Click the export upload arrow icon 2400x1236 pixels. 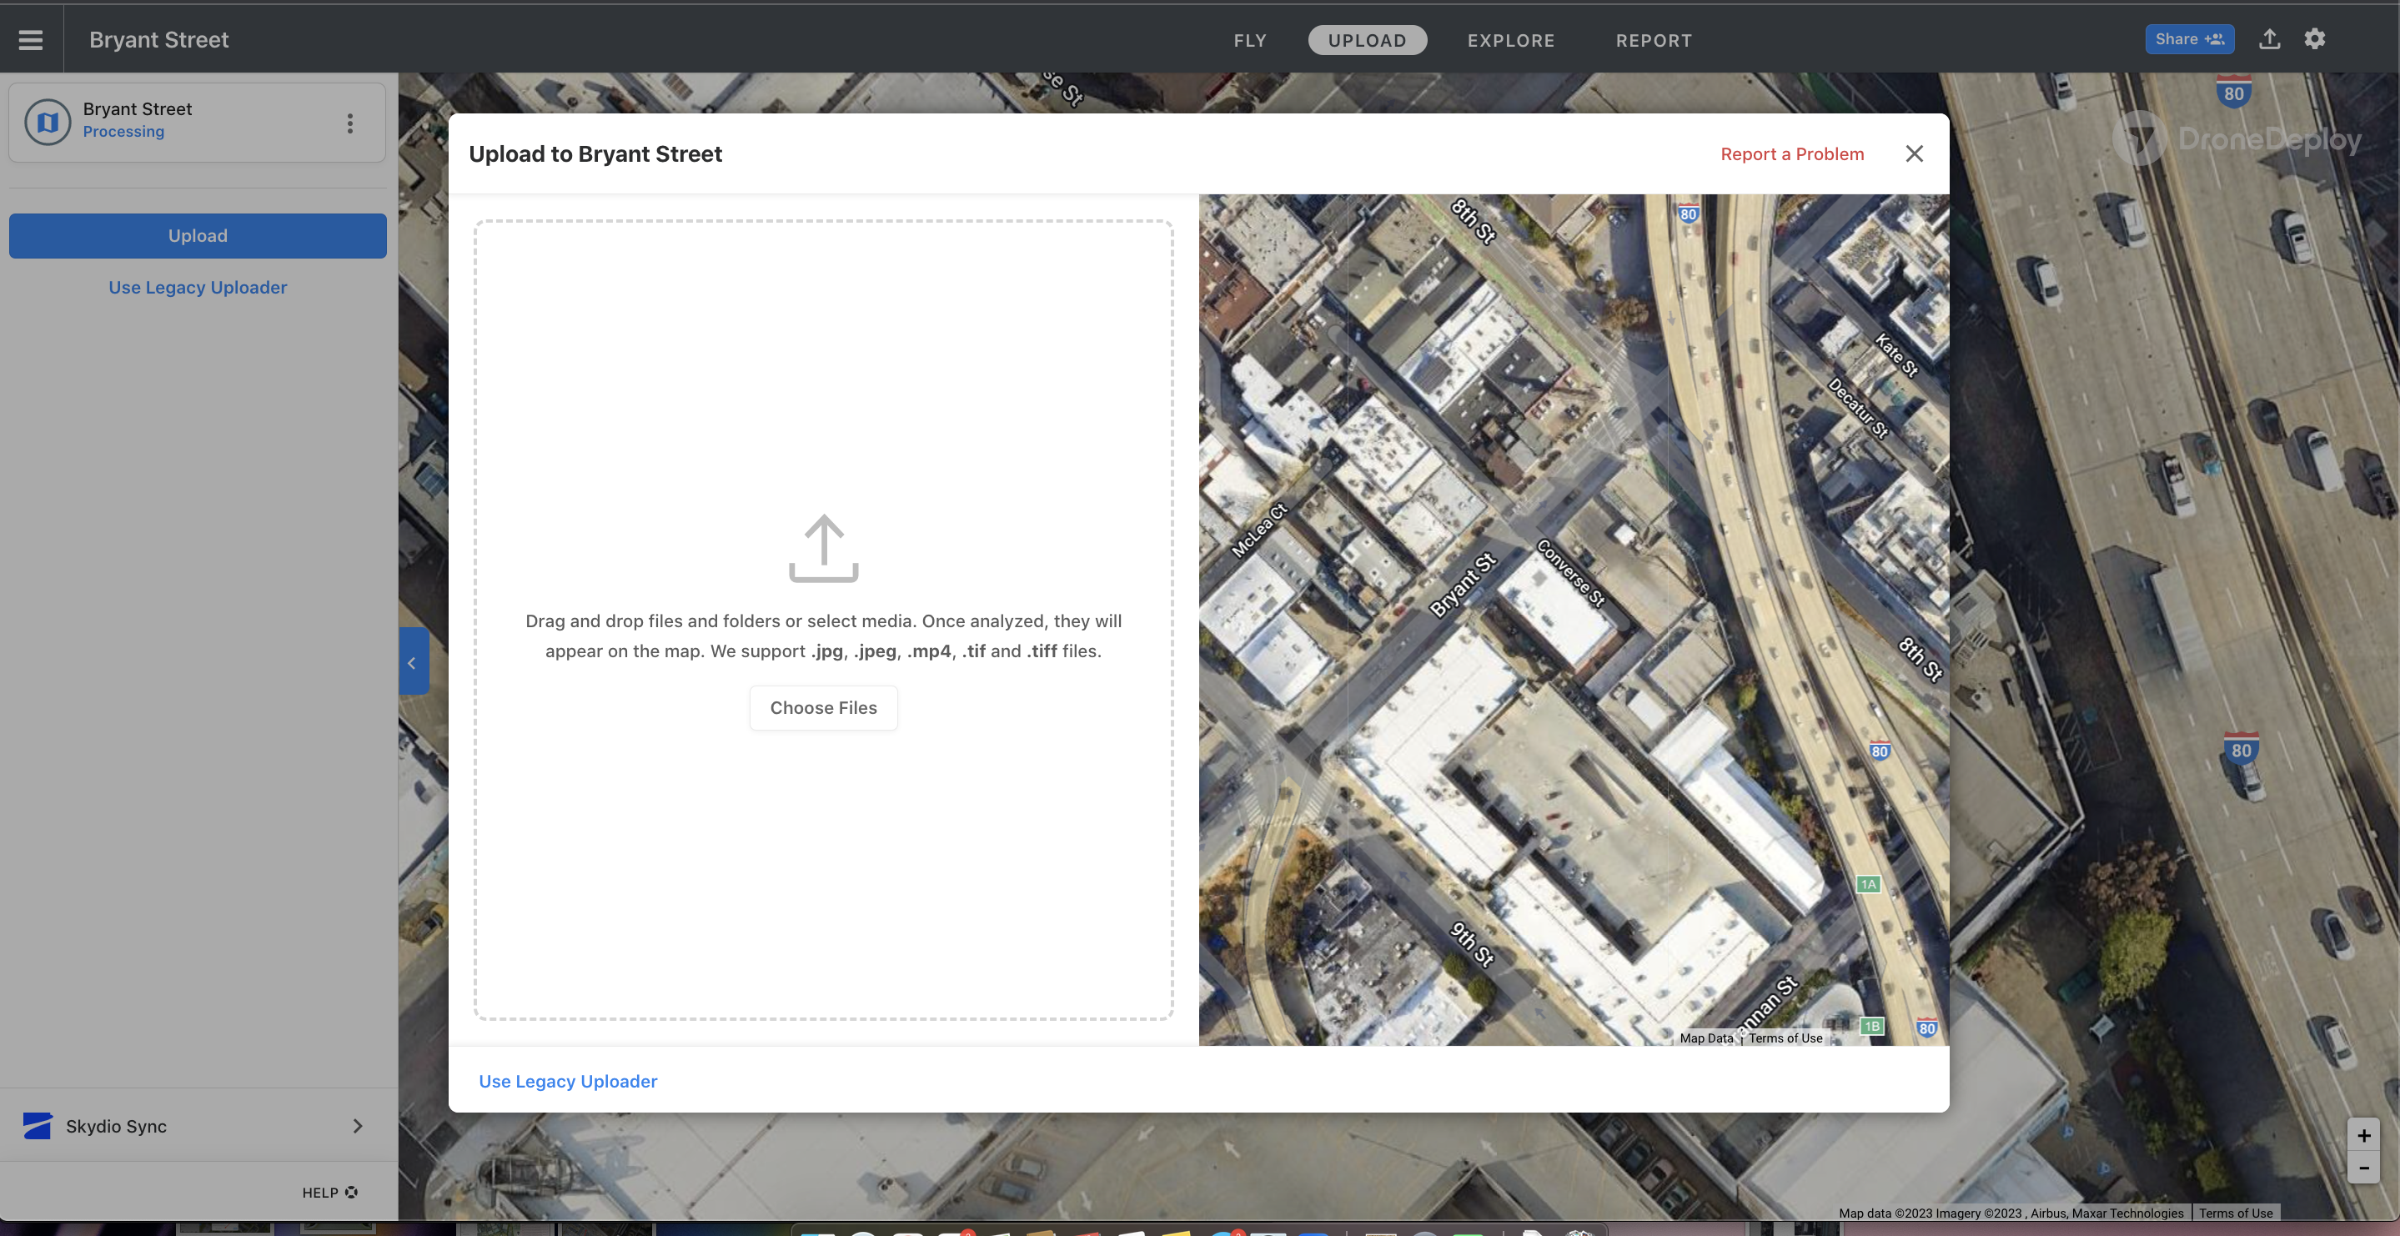click(2270, 39)
